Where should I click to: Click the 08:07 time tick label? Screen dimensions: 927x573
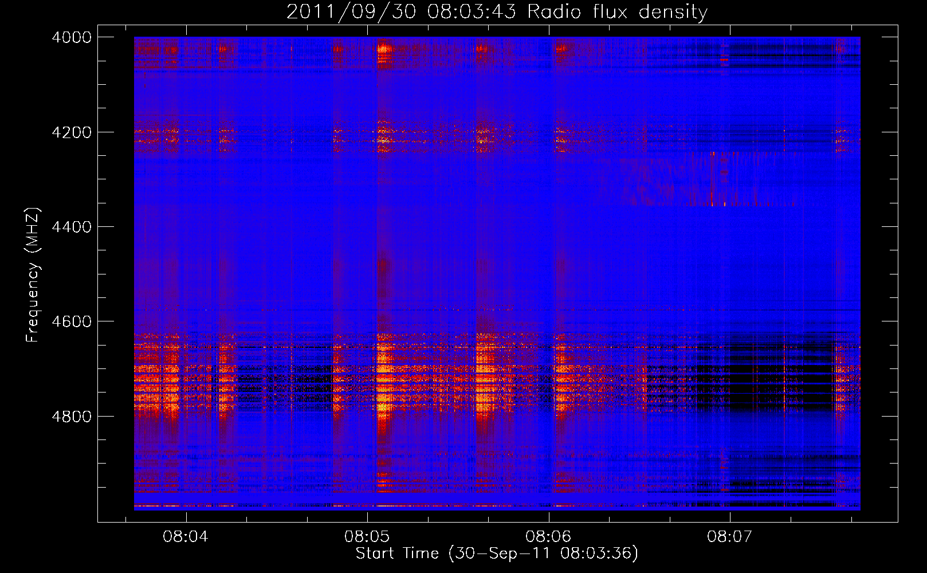[x=729, y=536]
